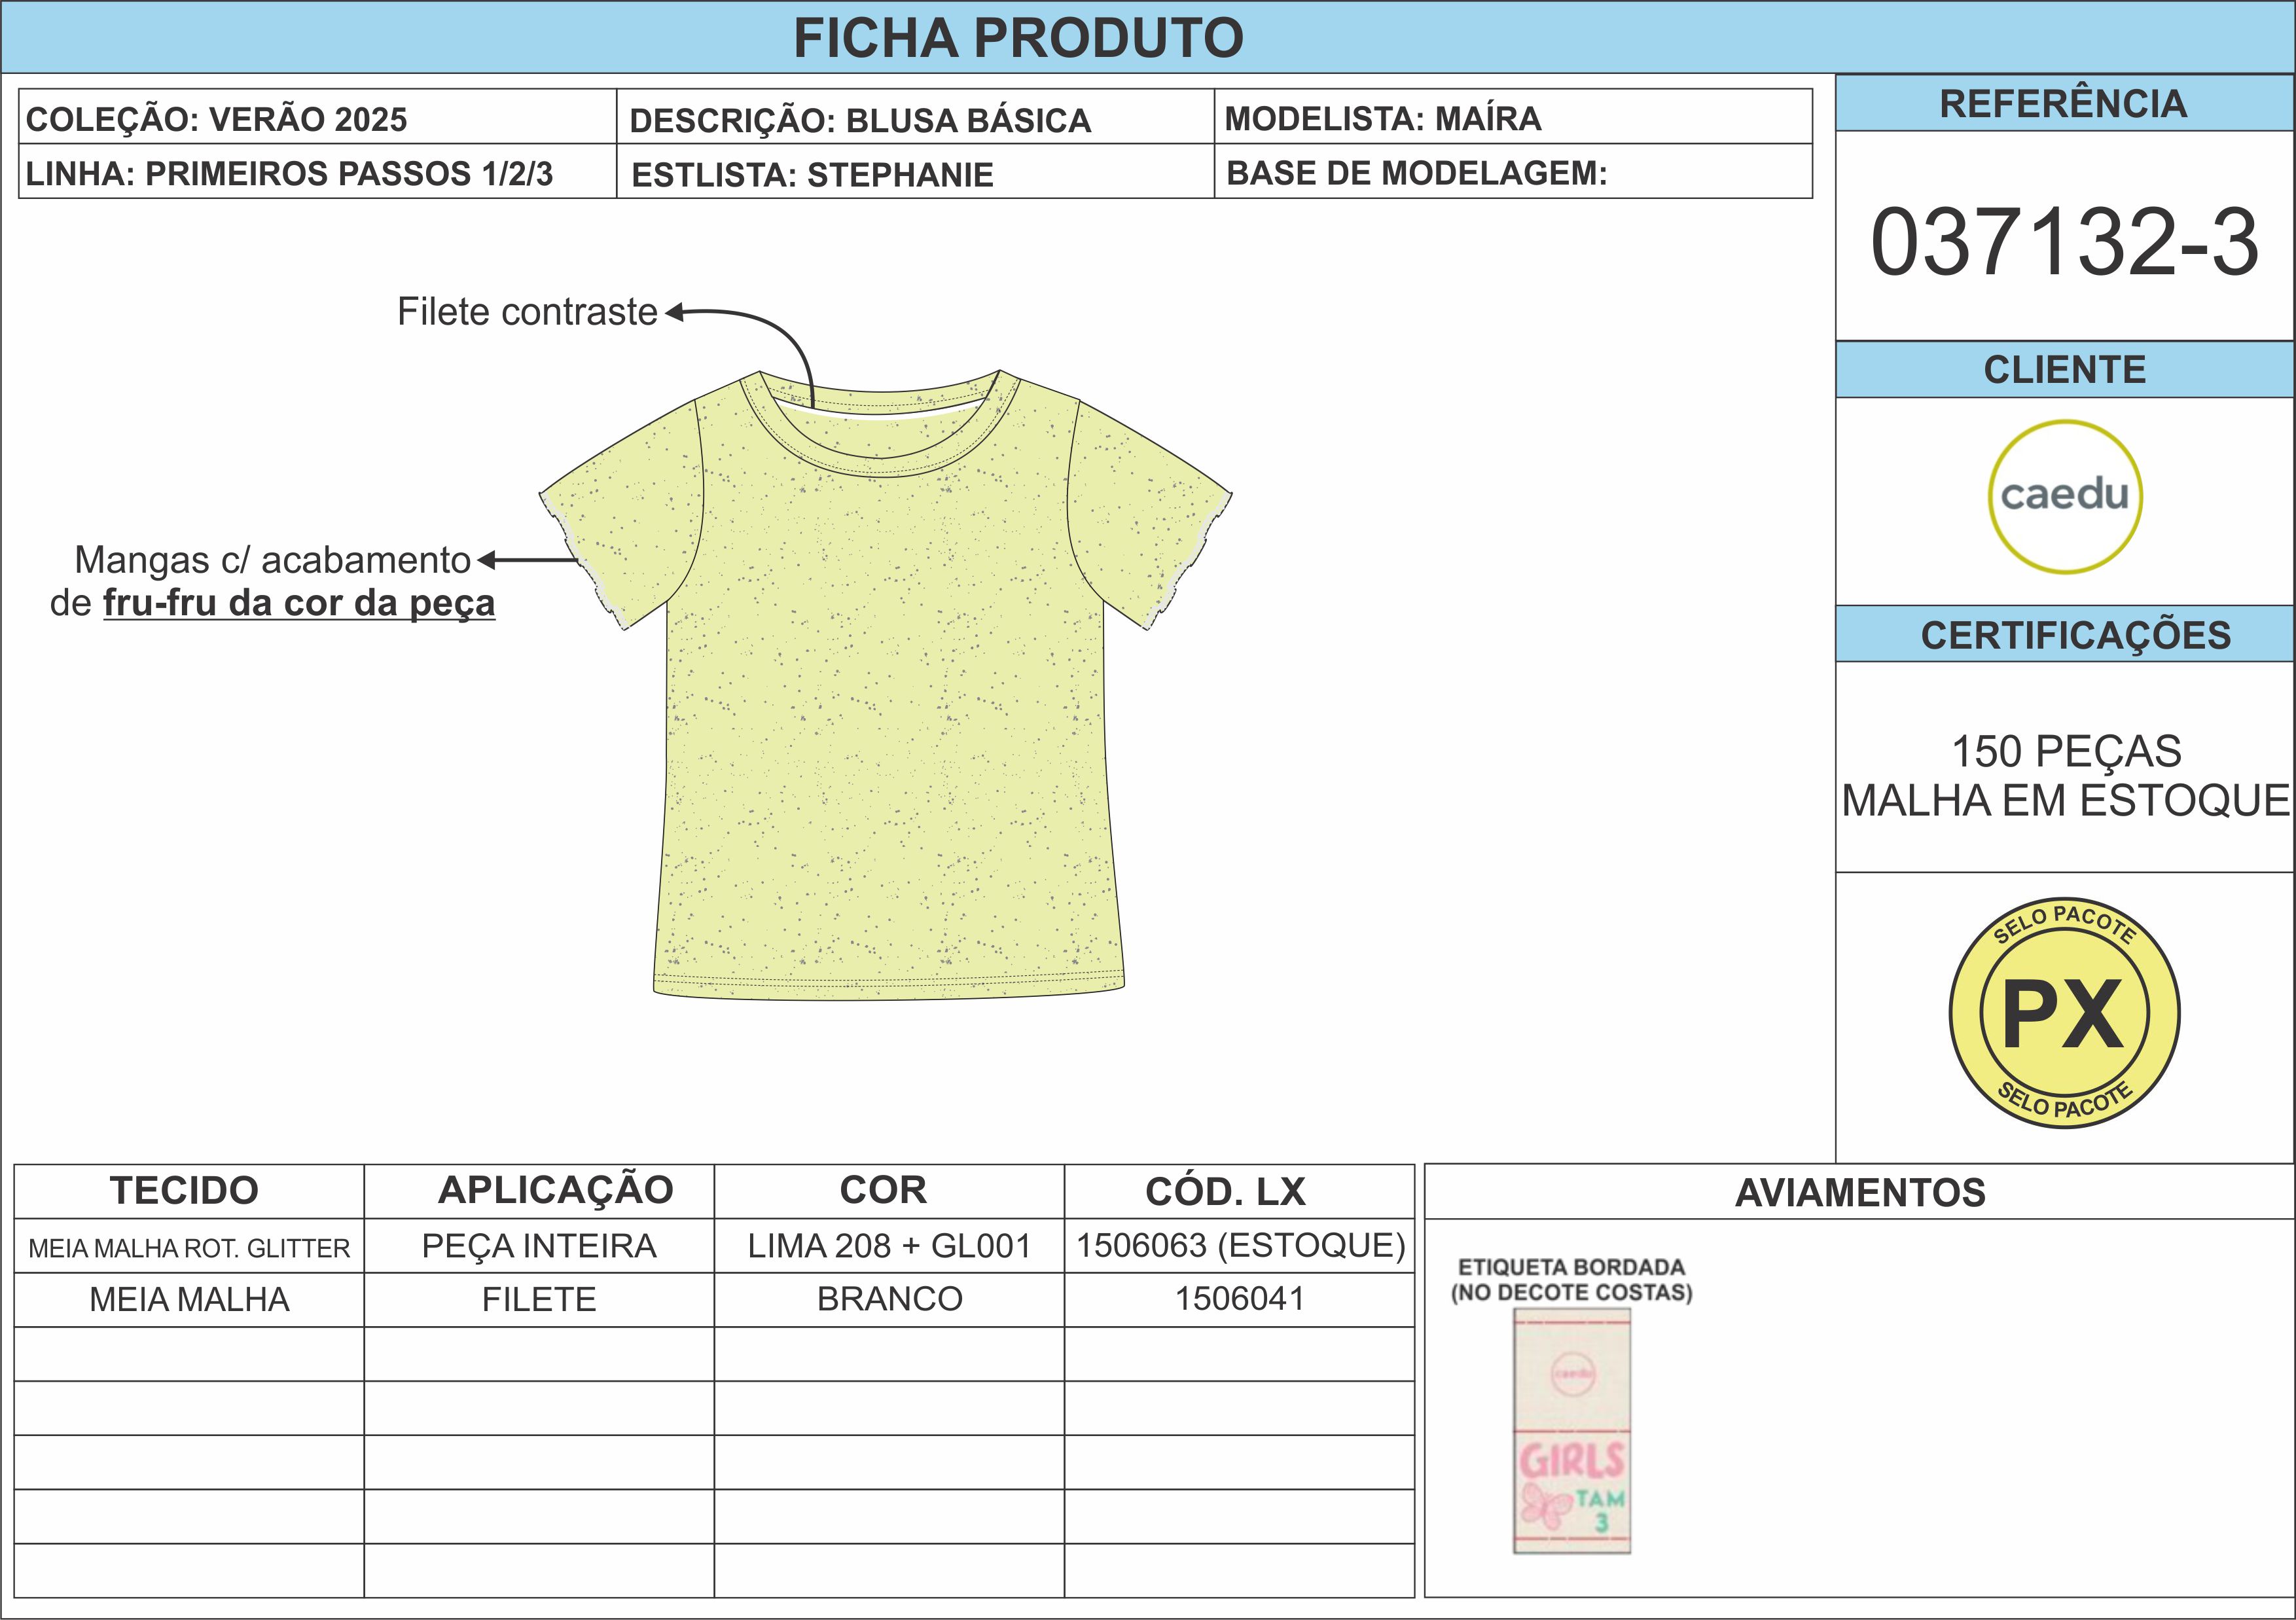2296x1620 pixels.
Task: Click reference number 037132-3
Action: pyautogui.click(x=2064, y=242)
